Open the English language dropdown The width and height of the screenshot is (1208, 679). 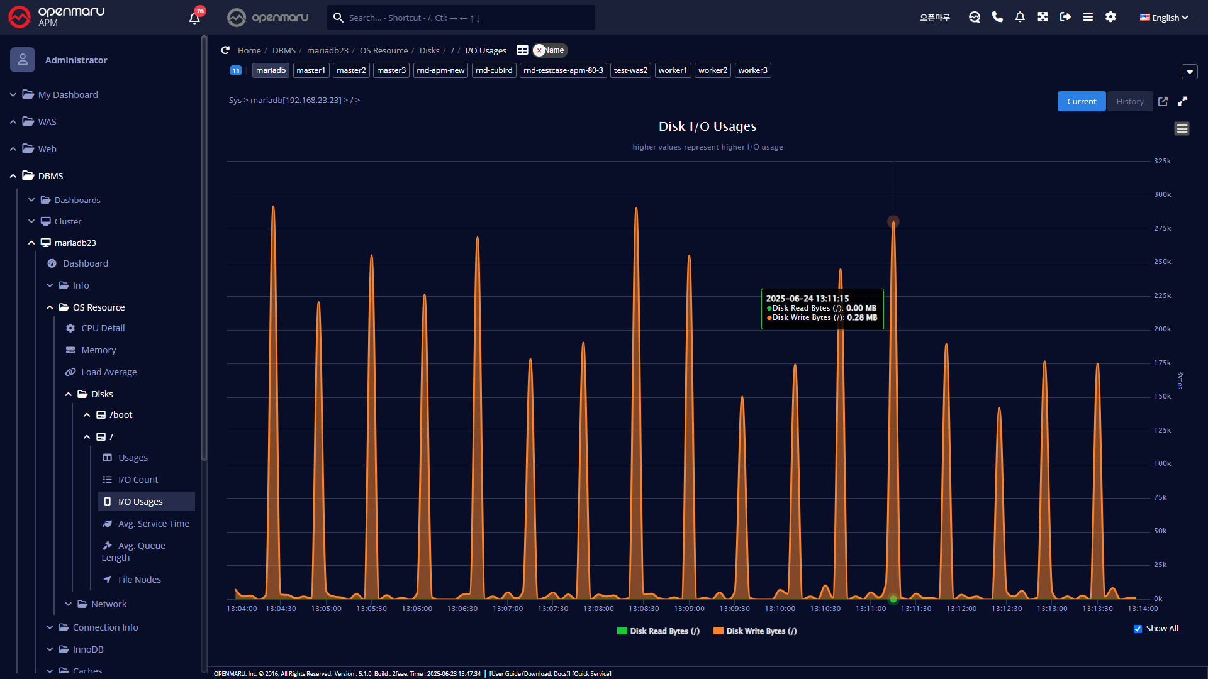1164,18
